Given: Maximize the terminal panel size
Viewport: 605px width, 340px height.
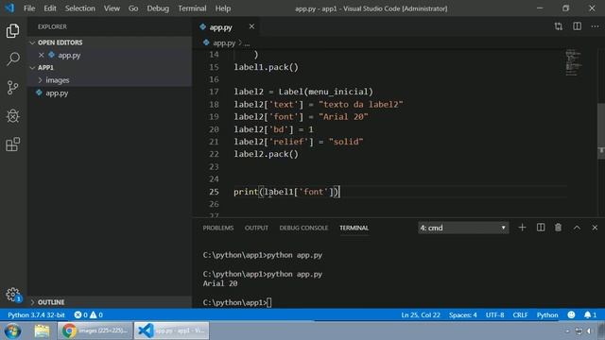Looking at the screenshot, I should (577, 228).
